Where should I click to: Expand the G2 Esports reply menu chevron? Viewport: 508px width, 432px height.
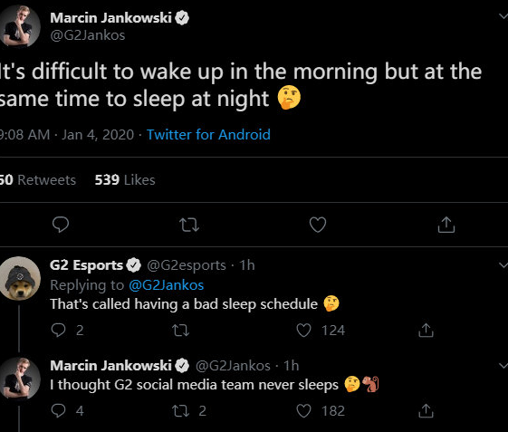(503, 265)
